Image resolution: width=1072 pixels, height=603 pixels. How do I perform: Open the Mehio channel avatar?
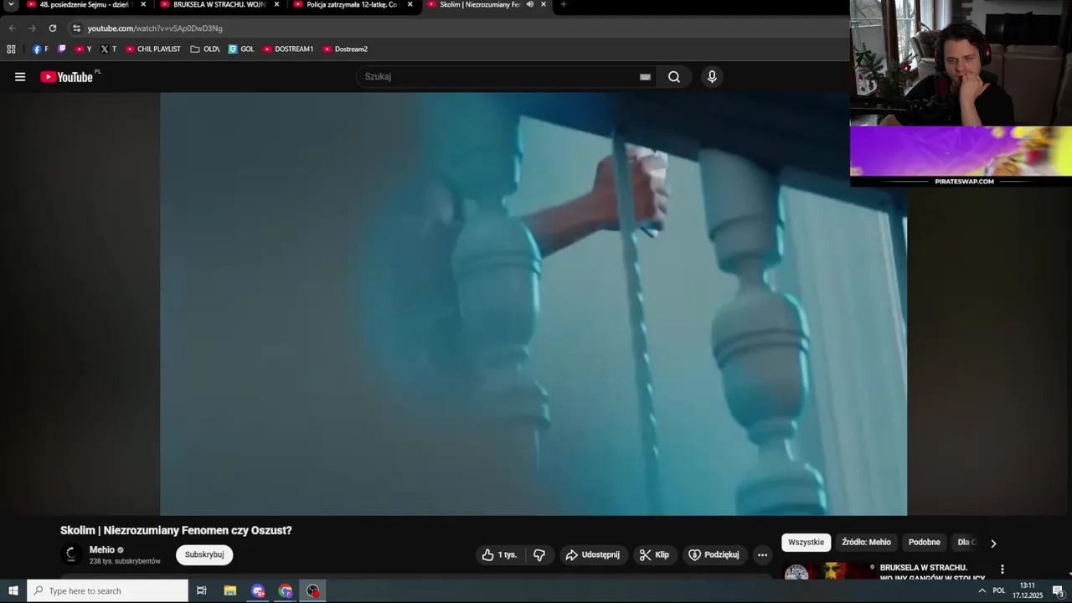point(71,554)
